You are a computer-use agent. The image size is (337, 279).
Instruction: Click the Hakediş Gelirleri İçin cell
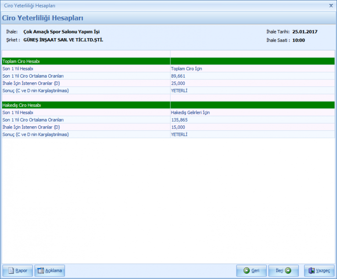[x=190, y=113]
